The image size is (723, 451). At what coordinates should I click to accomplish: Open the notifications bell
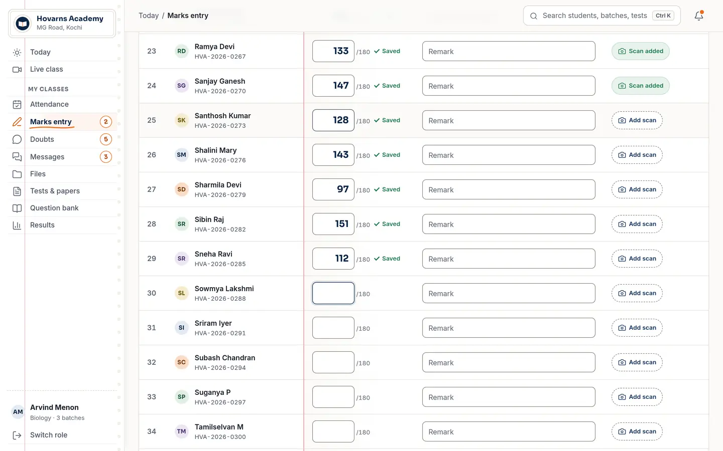699,16
